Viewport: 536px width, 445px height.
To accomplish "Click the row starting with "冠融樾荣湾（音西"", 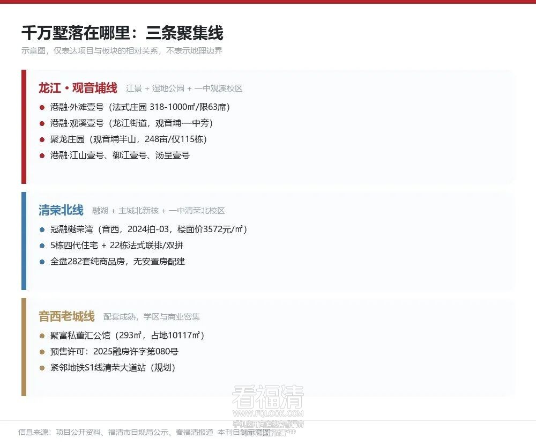I will (144, 229).
